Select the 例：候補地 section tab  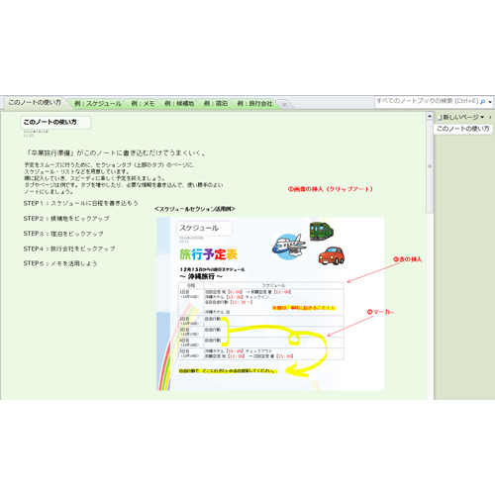(x=179, y=104)
